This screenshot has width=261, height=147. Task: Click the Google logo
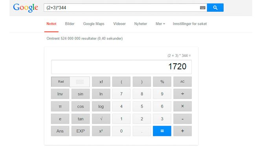click(26, 7)
